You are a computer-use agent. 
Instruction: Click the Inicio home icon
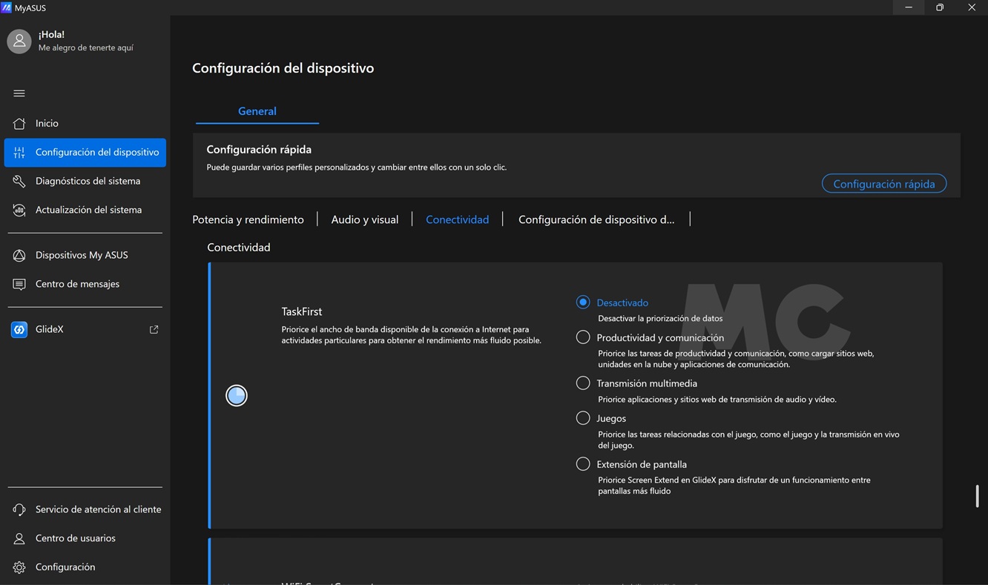click(19, 123)
